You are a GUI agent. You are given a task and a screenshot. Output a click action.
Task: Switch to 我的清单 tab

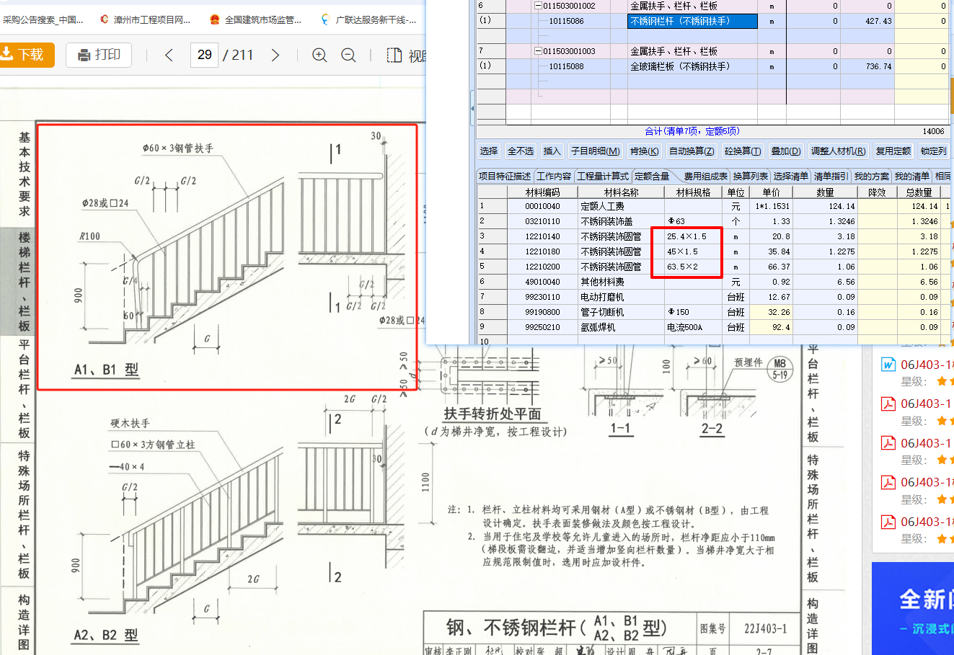coord(912,176)
